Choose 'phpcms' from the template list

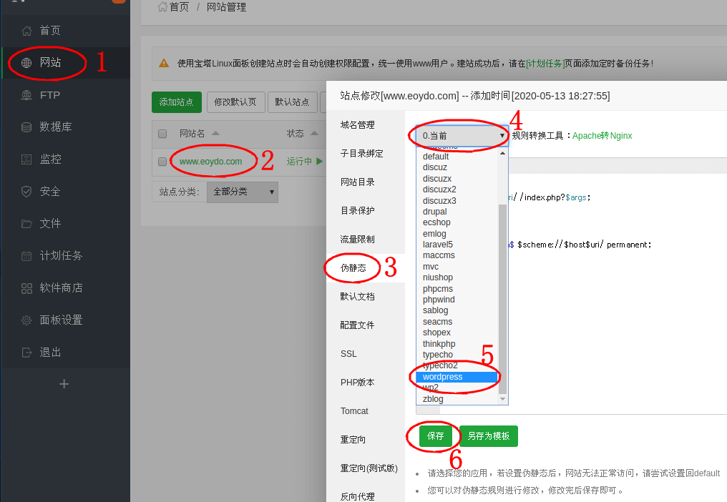457,289
